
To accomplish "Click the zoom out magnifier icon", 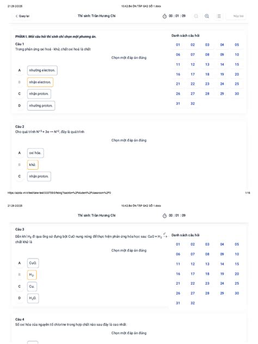I will point(196,16).
